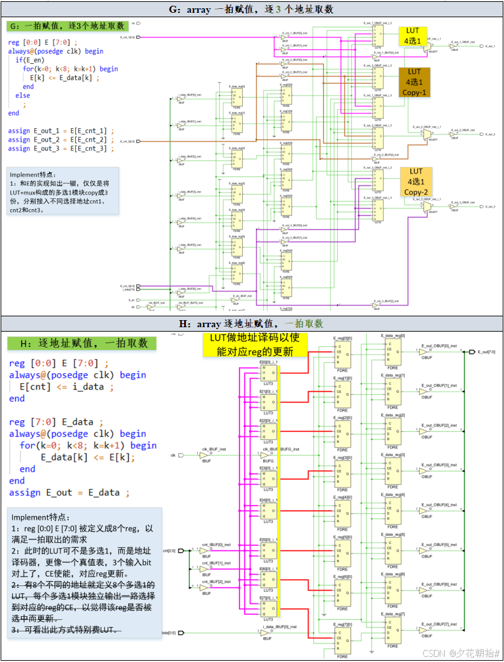
Task: Select the E_reg[5][0] FDRE register
Action: coord(342,554)
